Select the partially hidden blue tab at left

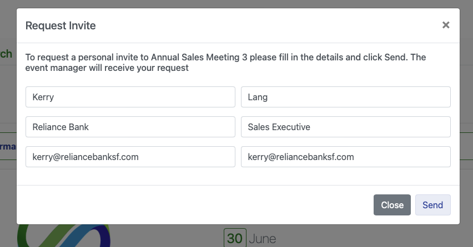8,147
